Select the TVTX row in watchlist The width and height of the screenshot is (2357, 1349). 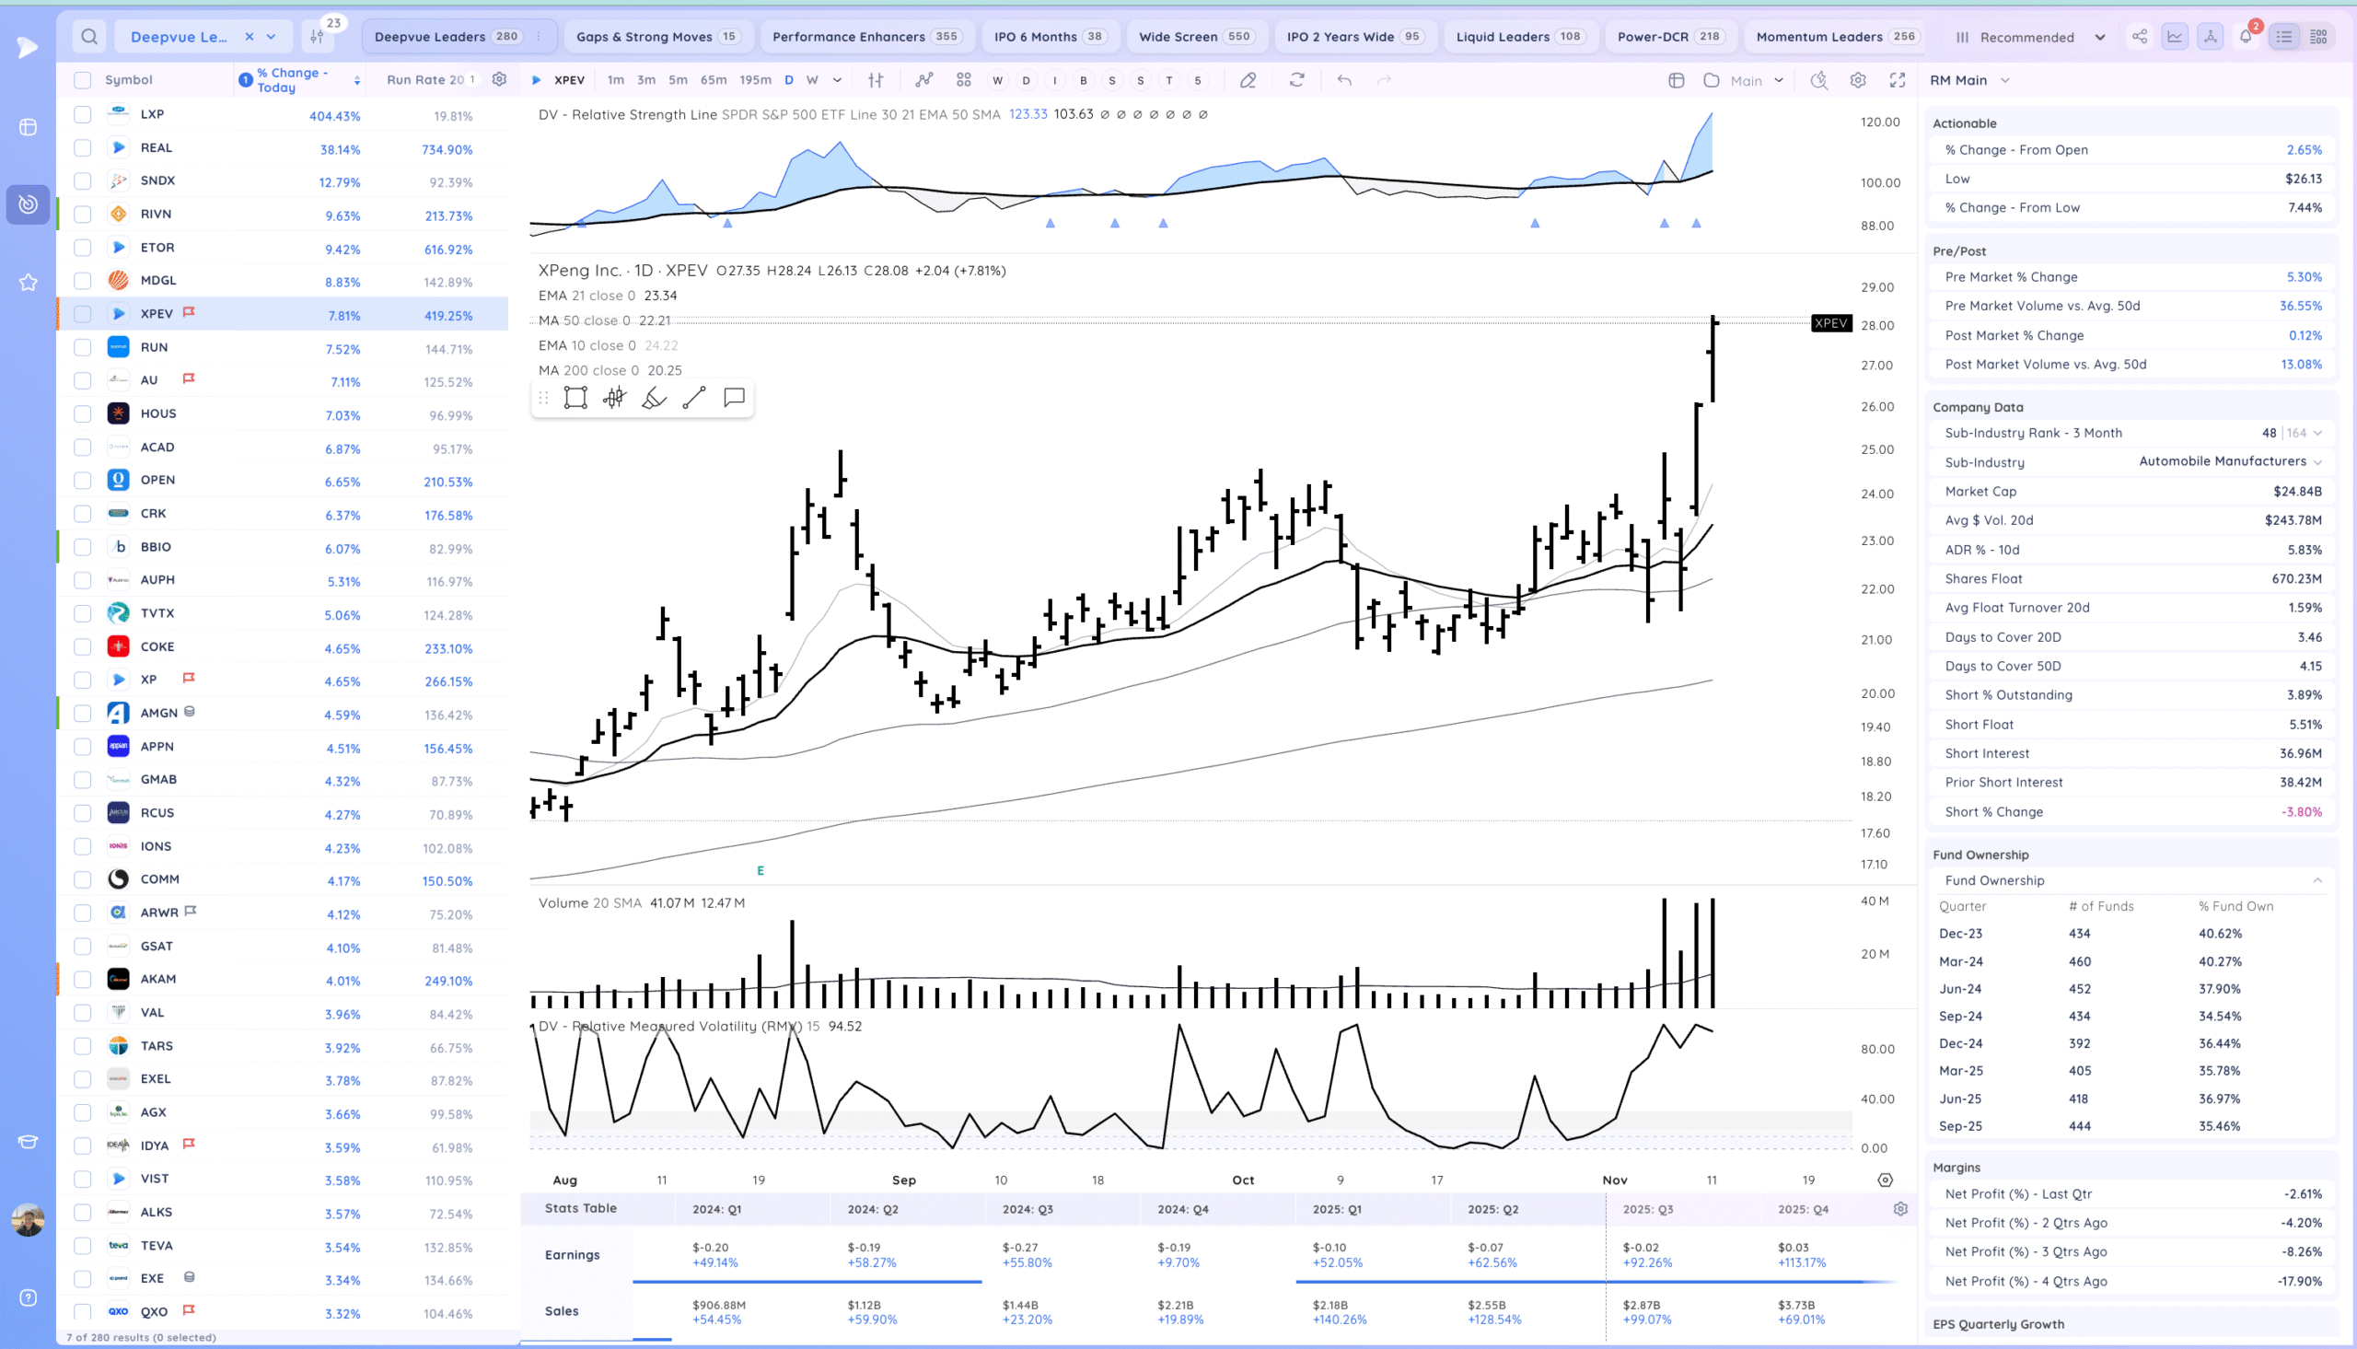click(157, 613)
